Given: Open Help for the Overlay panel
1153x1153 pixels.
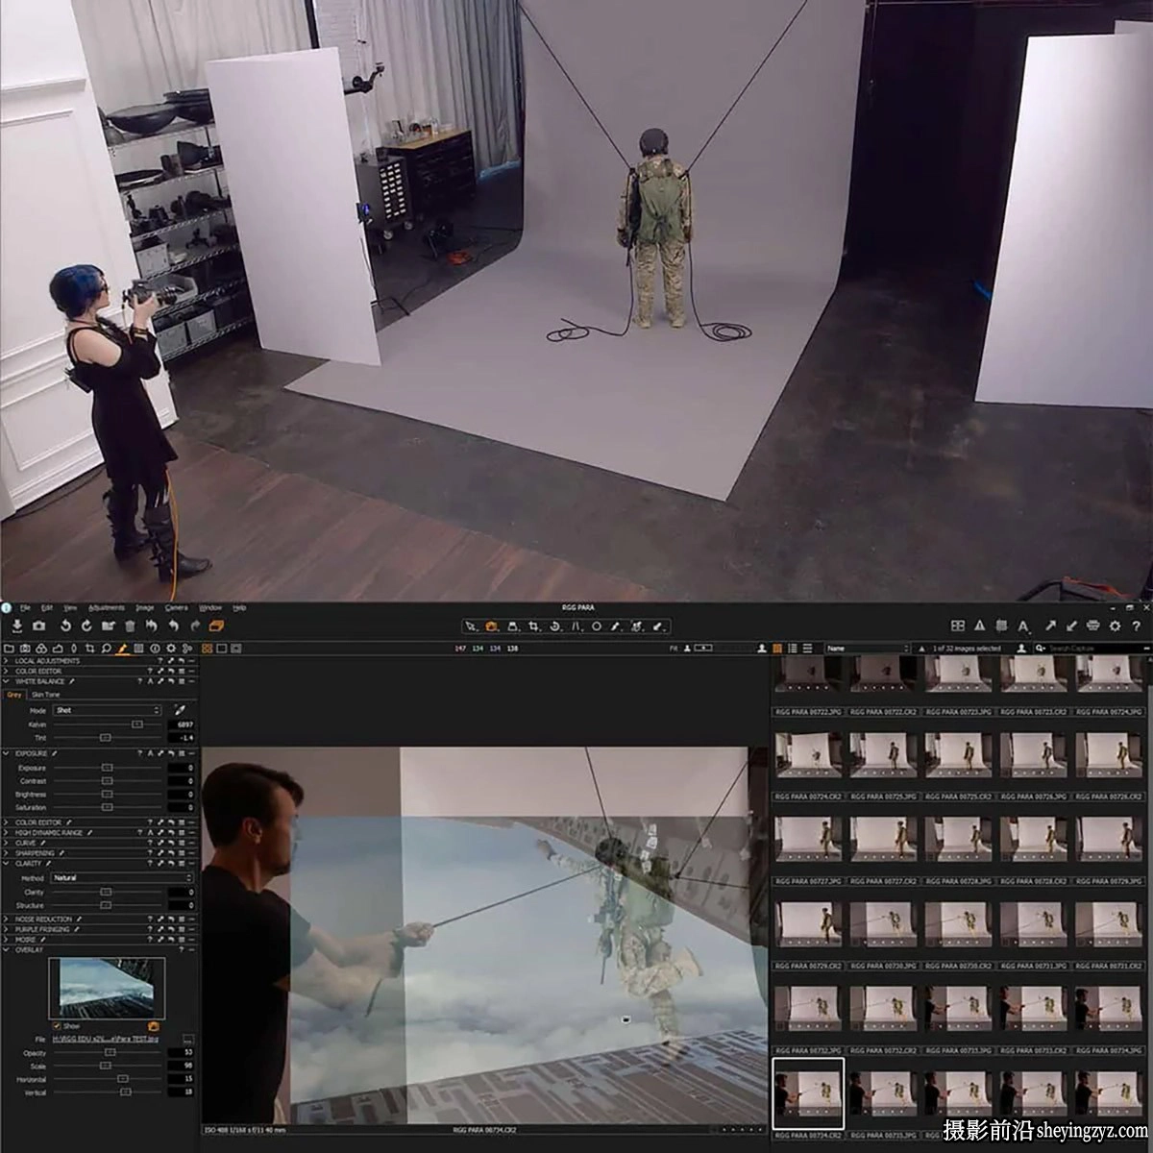Looking at the screenshot, I should [181, 949].
